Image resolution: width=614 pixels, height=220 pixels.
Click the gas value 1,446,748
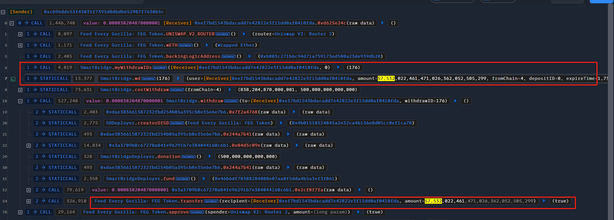(x=62, y=23)
